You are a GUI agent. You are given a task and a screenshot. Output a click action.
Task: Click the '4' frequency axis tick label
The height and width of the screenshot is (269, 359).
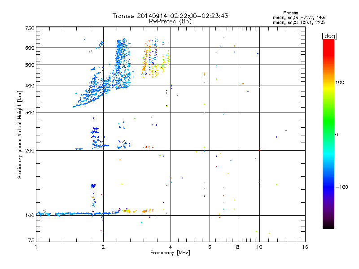point(171,247)
